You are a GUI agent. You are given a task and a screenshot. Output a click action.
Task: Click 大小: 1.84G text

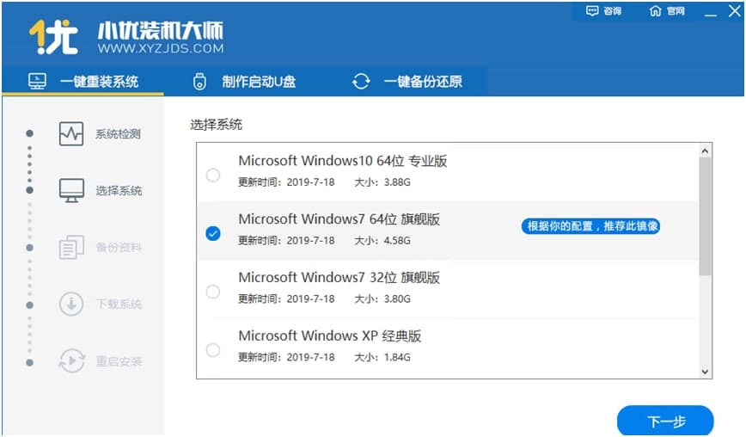(382, 357)
